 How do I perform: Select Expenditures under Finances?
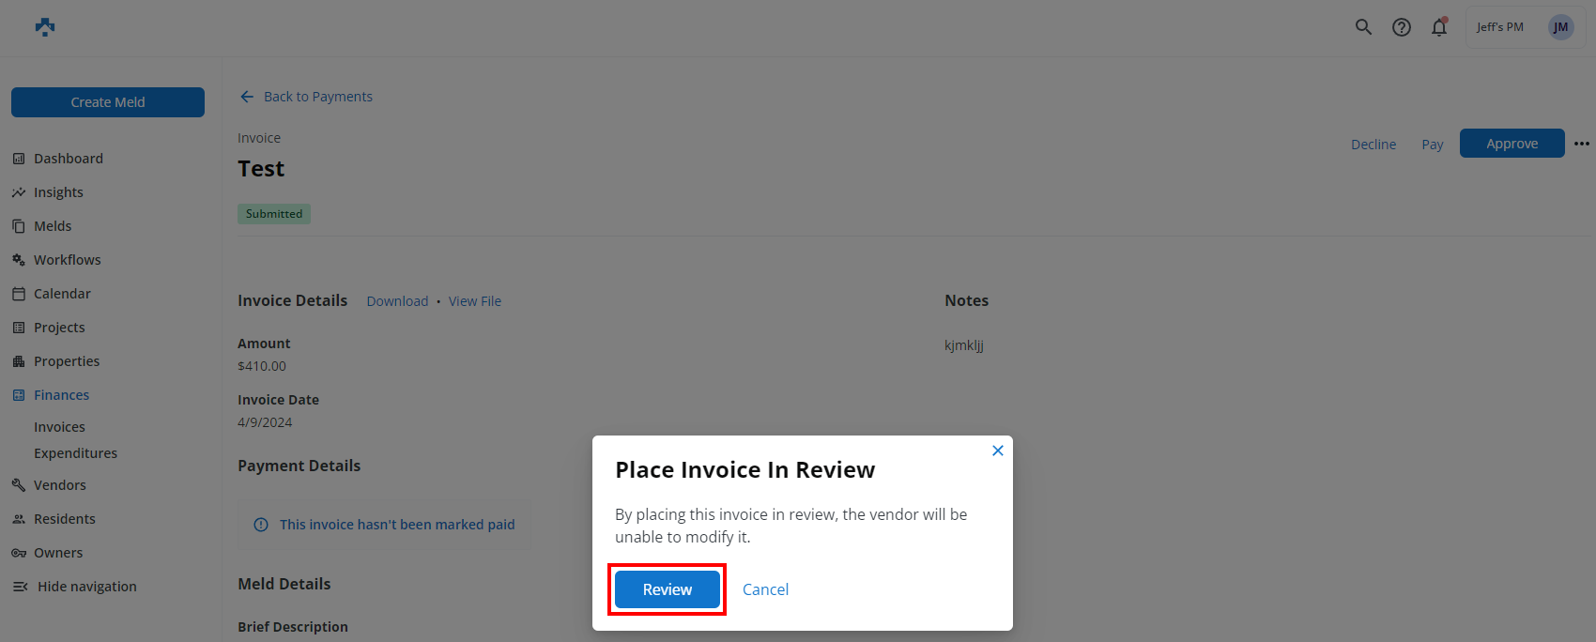(x=75, y=453)
